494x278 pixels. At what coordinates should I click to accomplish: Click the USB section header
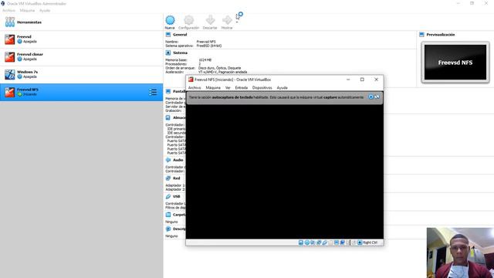(177, 197)
